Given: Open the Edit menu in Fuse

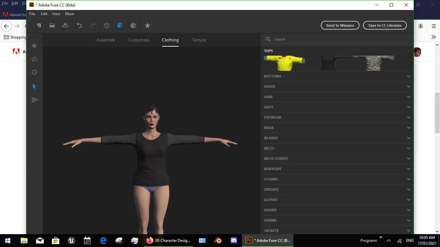Looking at the screenshot, I should click(x=44, y=14).
